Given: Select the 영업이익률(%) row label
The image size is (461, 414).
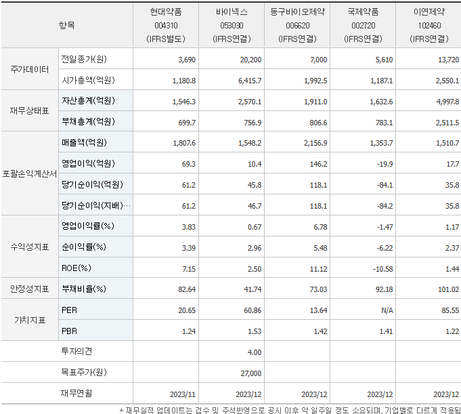Looking at the screenshot, I should 87,226.
